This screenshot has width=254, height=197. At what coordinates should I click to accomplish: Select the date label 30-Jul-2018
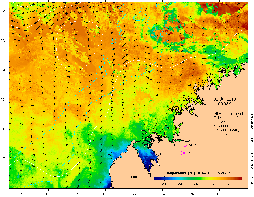click(225, 99)
